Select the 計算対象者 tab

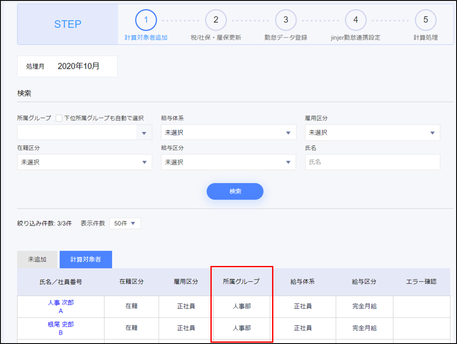click(x=86, y=260)
